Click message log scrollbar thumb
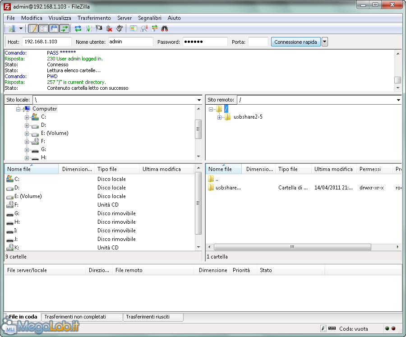 click(x=398, y=80)
